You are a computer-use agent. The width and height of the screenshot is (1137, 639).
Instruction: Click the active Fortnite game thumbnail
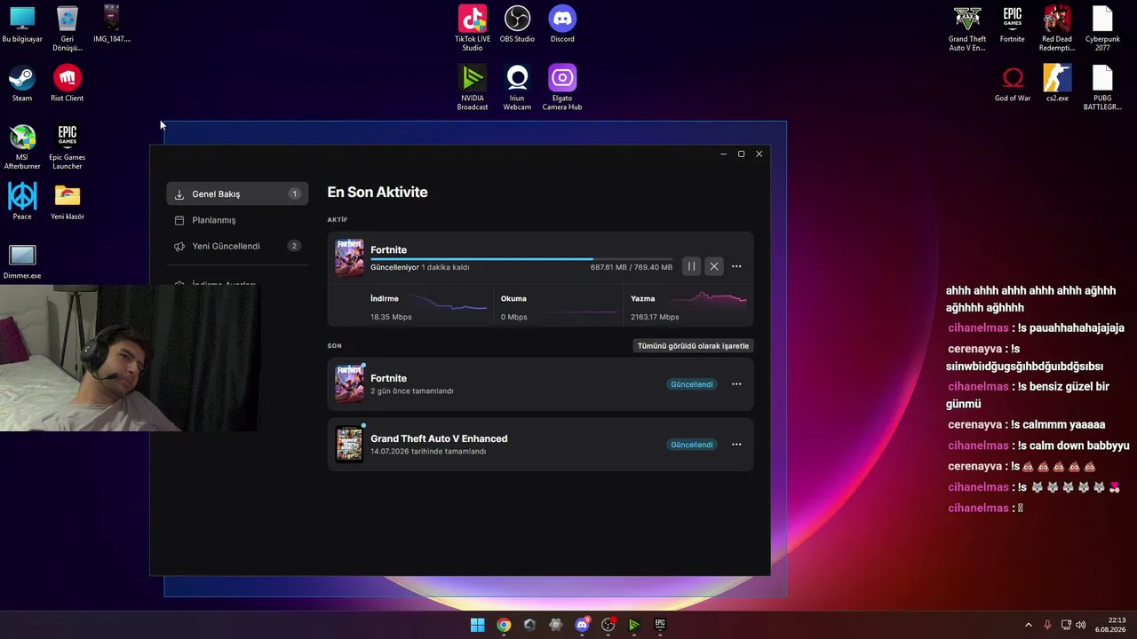click(x=349, y=257)
